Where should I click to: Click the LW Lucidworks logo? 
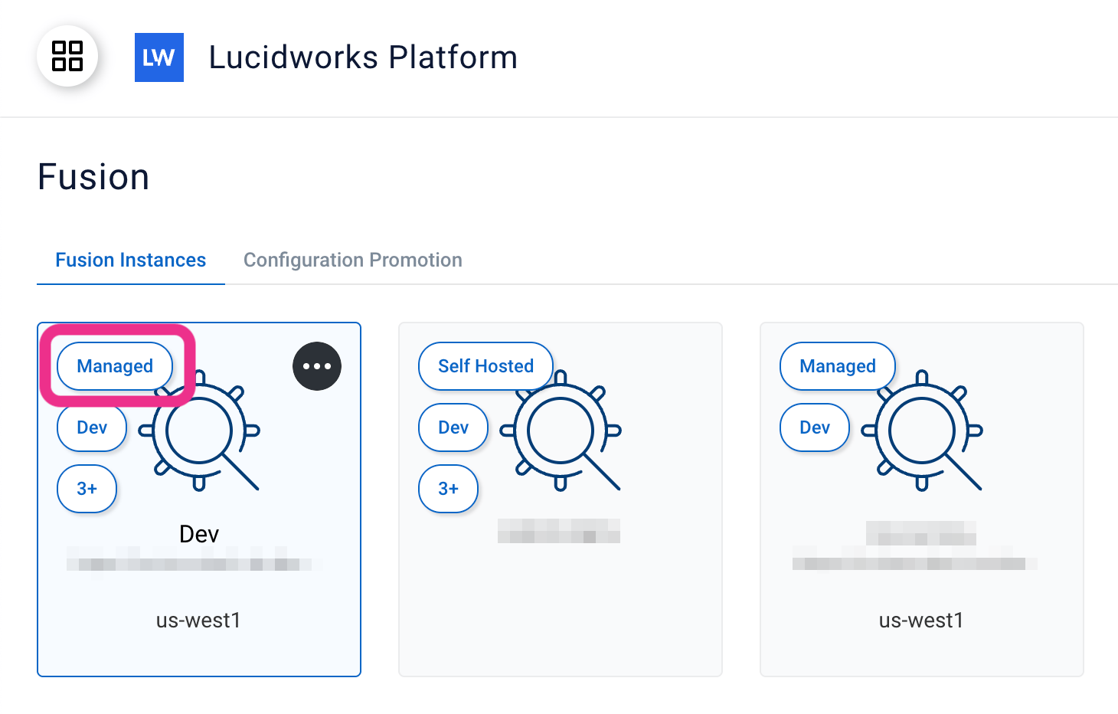pyautogui.click(x=159, y=57)
